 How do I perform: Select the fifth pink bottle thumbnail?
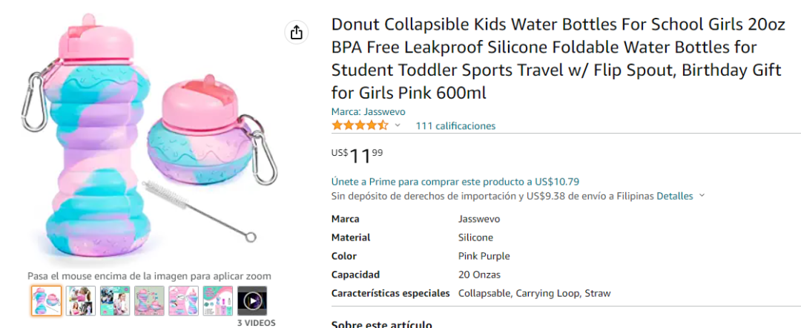(x=183, y=301)
